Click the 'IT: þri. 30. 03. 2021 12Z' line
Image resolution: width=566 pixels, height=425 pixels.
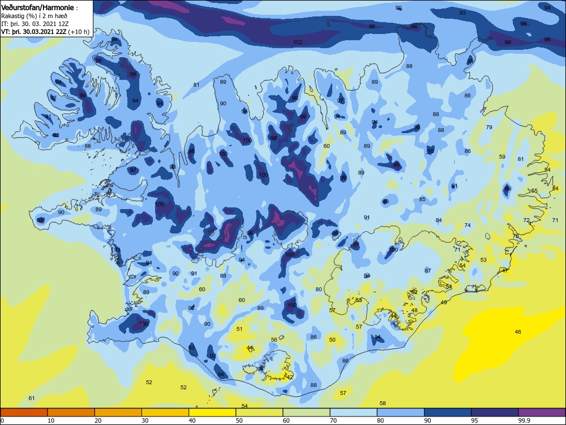[35, 24]
